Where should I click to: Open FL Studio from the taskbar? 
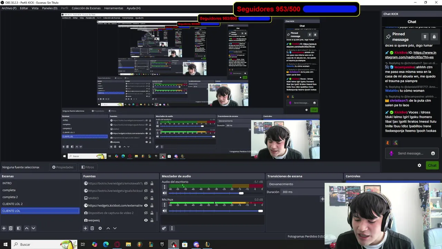140,245
